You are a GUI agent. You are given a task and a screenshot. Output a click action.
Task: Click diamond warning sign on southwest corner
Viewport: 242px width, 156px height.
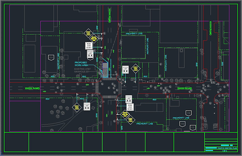click(x=77, y=107)
